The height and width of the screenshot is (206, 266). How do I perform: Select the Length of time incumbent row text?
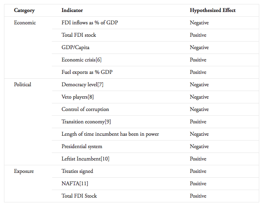110,134
